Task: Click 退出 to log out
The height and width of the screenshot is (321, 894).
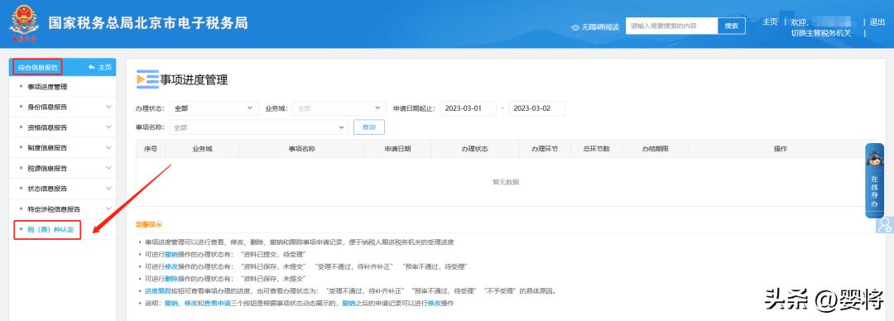Action: pyautogui.click(x=877, y=22)
